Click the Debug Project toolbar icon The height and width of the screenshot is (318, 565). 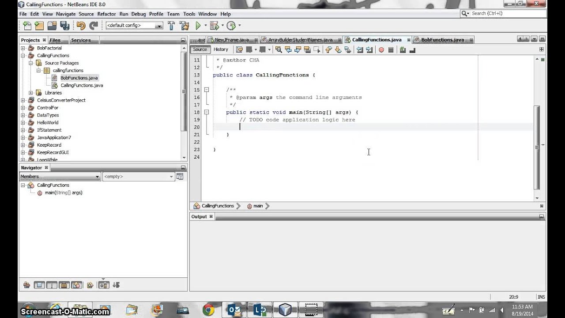click(215, 26)
